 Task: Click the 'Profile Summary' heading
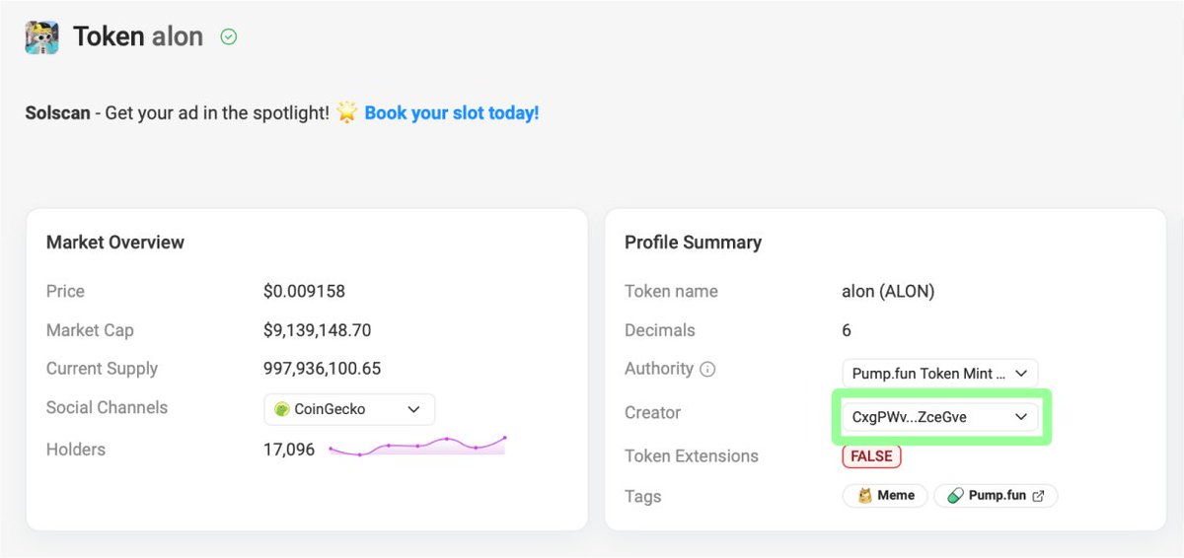tap(693, 243)
